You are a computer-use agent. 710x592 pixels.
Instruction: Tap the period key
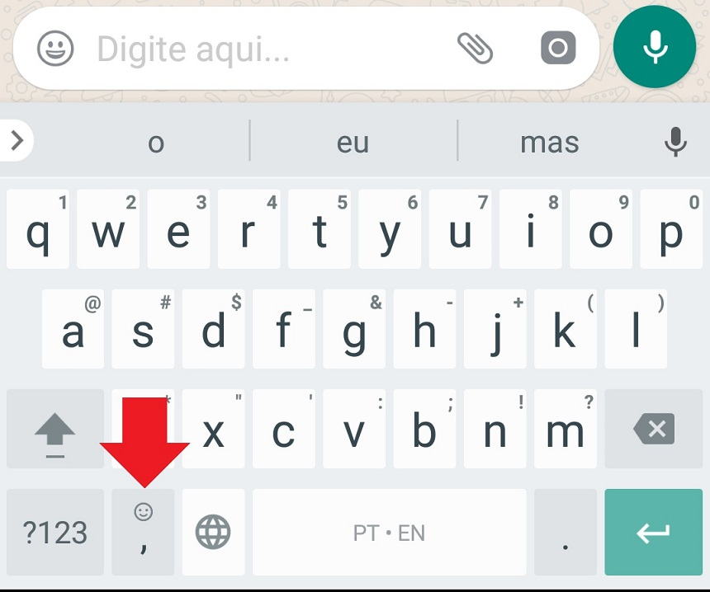[565, 532]
